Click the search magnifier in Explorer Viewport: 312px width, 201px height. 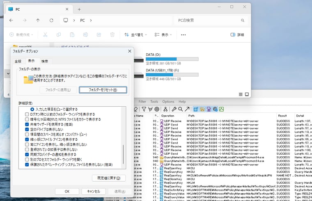point(243,20)
